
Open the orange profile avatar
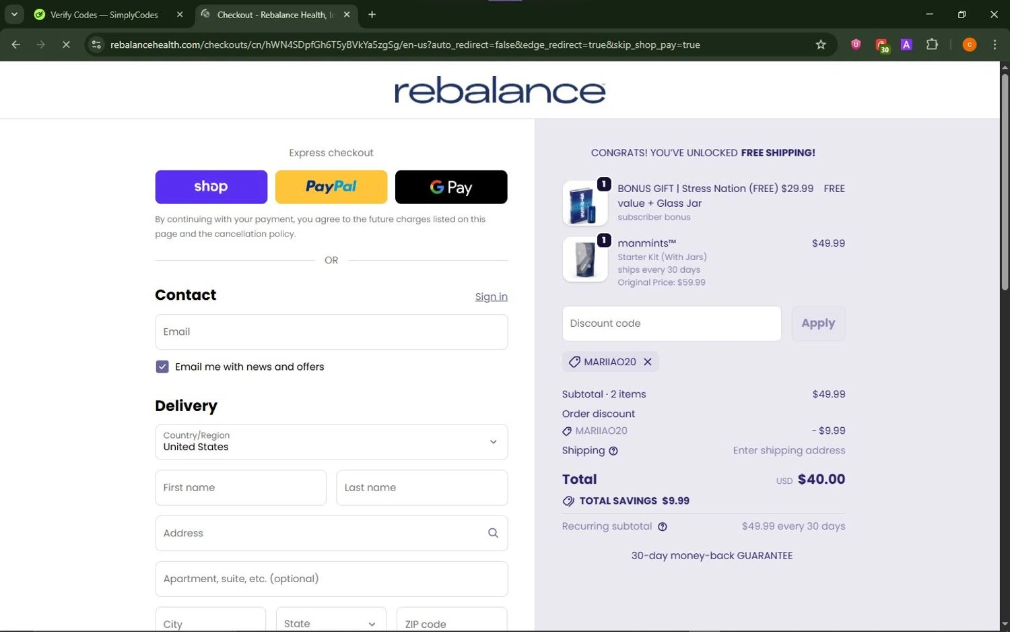pyautogui.click(x=970, y=44)
